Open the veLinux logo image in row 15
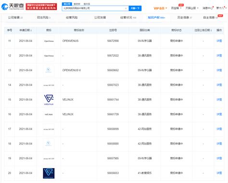228x183 pixels. point(49,100)
